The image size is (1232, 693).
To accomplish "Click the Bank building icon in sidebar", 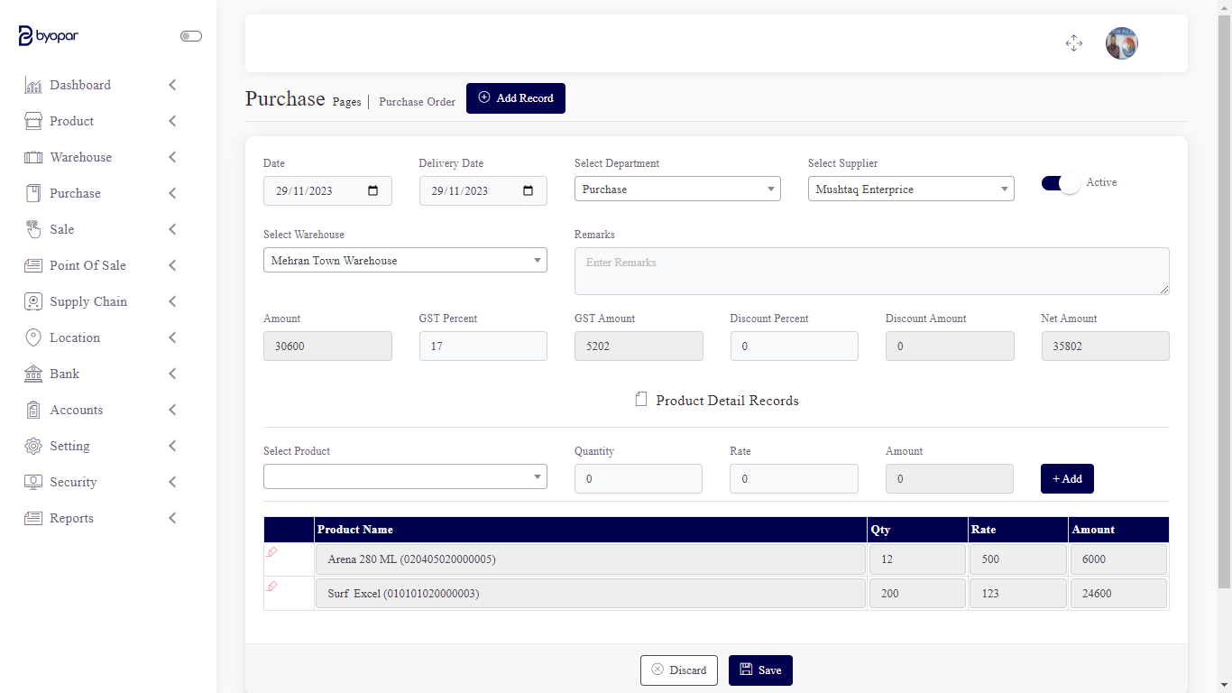I will click(x=33, y=374).
